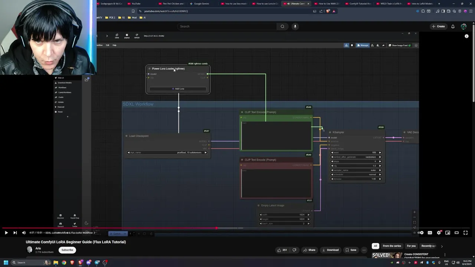Open the folder icon with notification badge
The height and width of the screenshot is (267, 475).
86,79
